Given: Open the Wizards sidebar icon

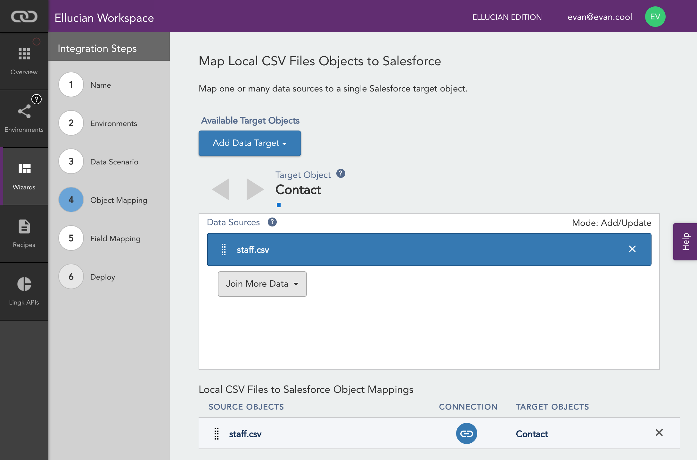Looking at the screenshot, I should tap(24, 169).
